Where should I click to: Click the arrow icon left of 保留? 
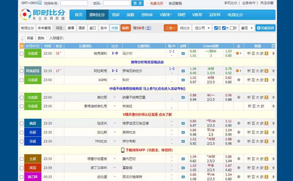[x=23, y=38]
